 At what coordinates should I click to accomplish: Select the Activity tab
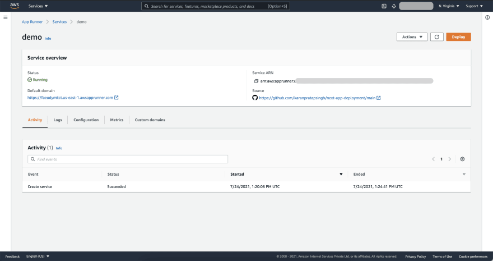click(35, 120)
